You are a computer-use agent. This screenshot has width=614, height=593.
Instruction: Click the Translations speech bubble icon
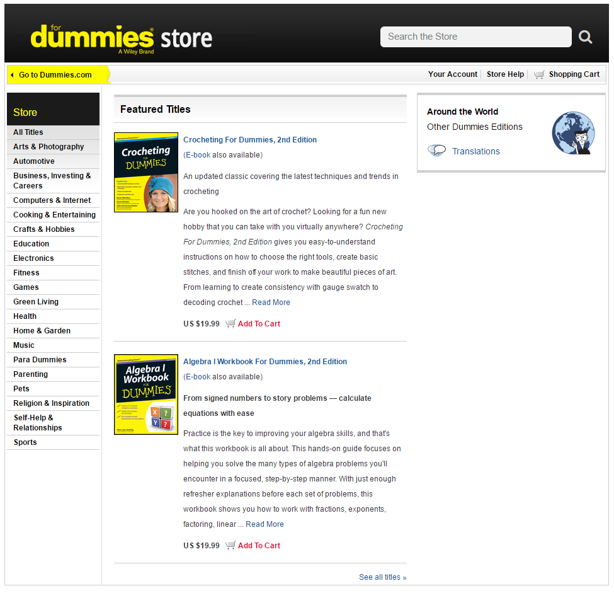[x=436, y=151]
